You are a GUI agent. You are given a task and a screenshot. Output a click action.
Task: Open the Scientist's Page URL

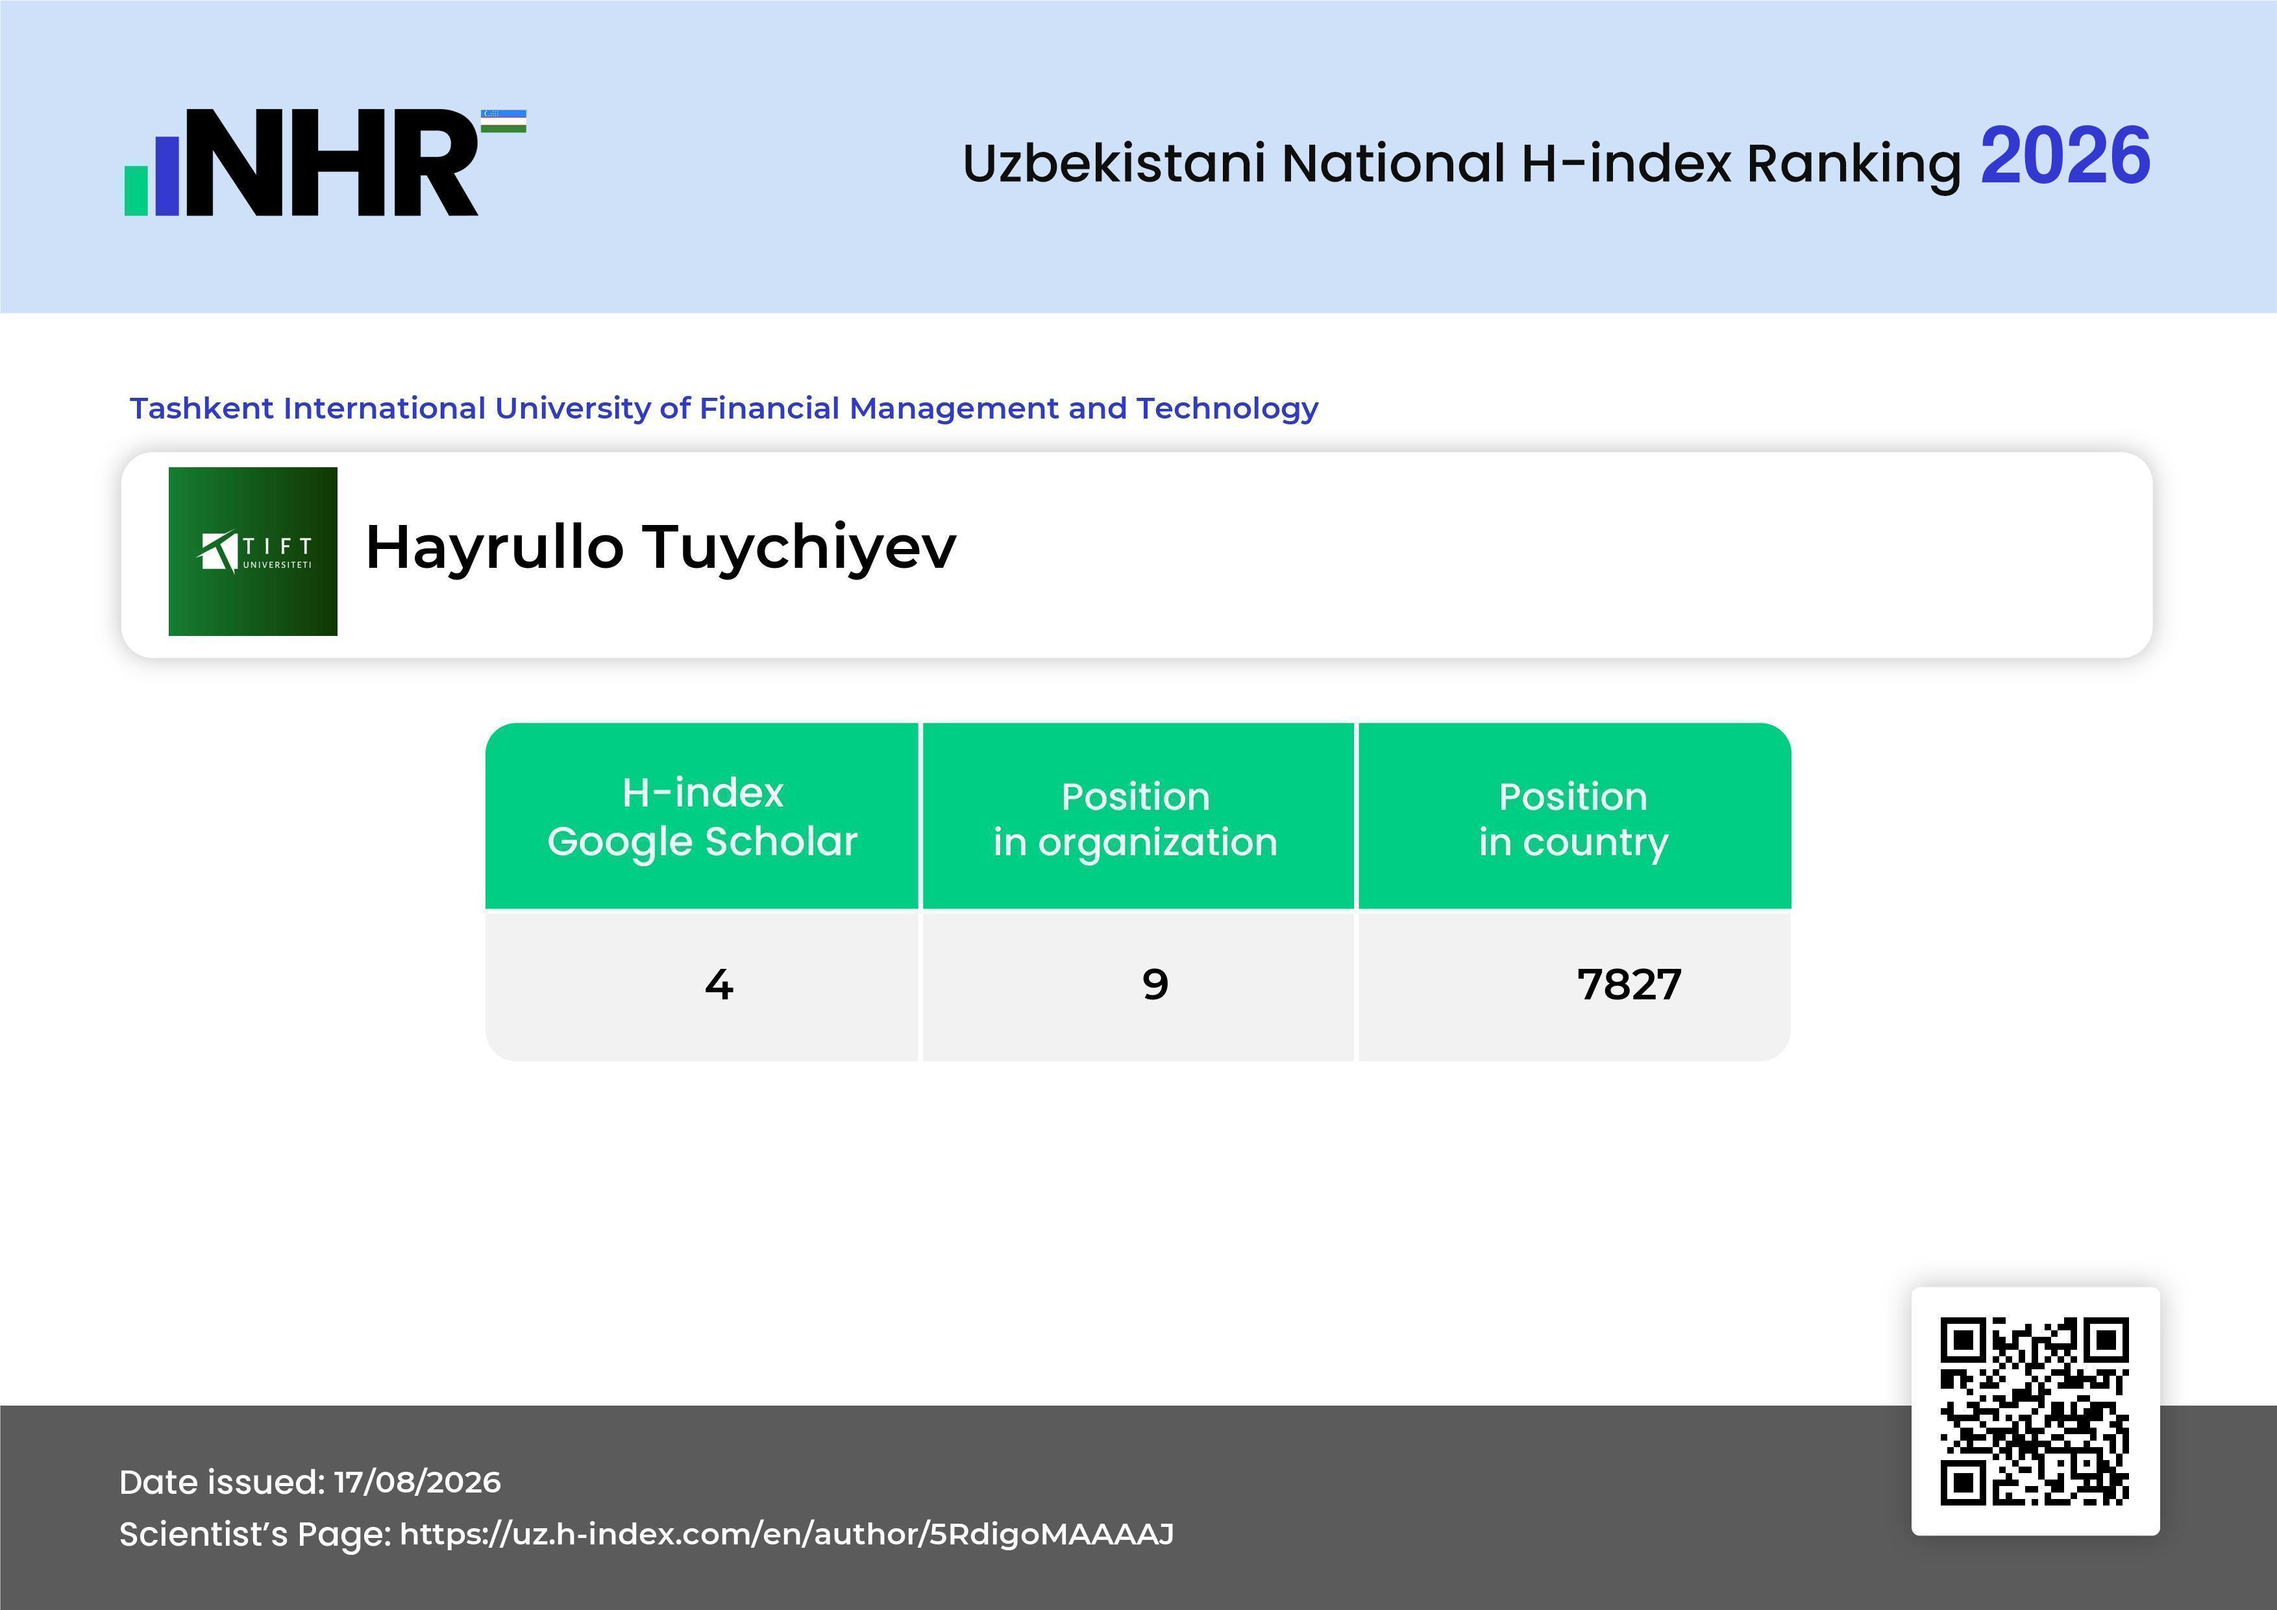[x=787, y=1533]
